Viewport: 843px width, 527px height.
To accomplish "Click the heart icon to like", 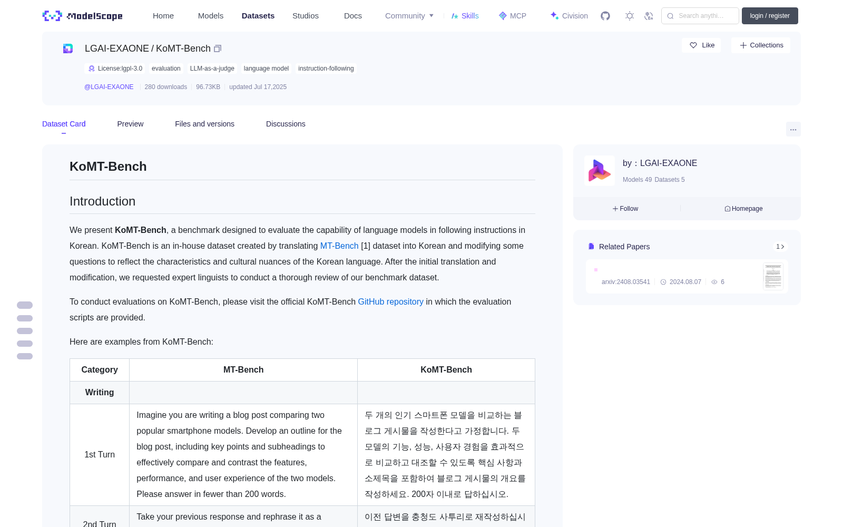I will (693, 45).
